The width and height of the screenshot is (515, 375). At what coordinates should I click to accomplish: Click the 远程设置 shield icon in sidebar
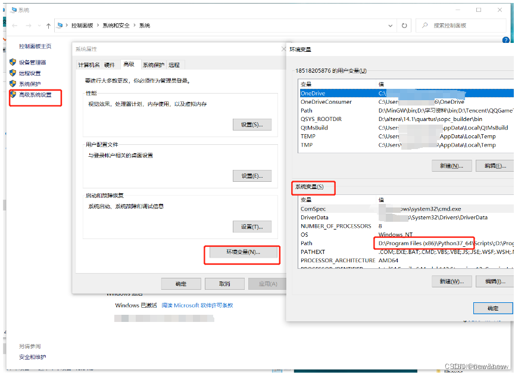[x=14, y=73]
